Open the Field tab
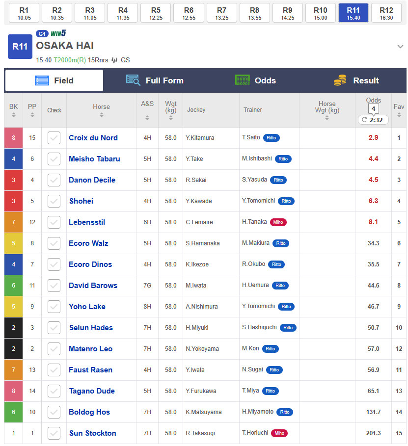 coord(54,80)
